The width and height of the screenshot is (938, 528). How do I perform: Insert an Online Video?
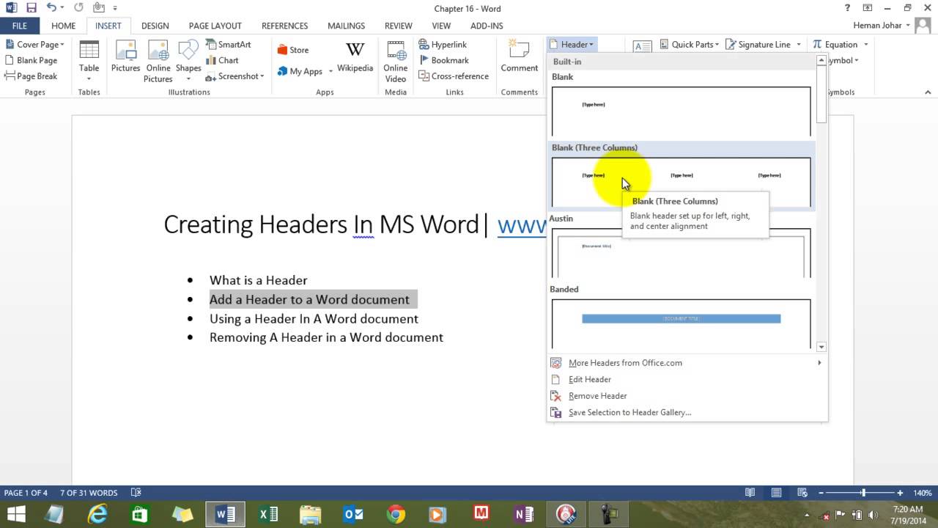click(395, 62)
